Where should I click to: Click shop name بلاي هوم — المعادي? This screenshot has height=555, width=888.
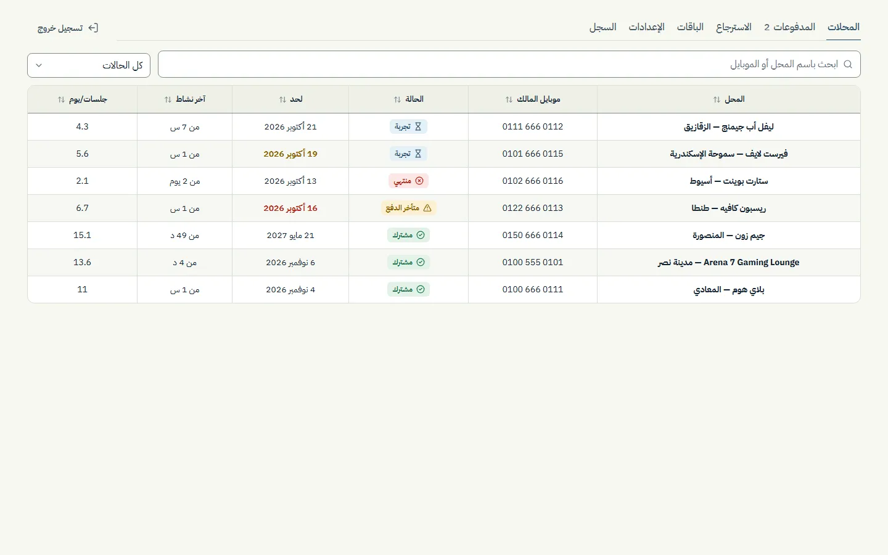[729, 289]
